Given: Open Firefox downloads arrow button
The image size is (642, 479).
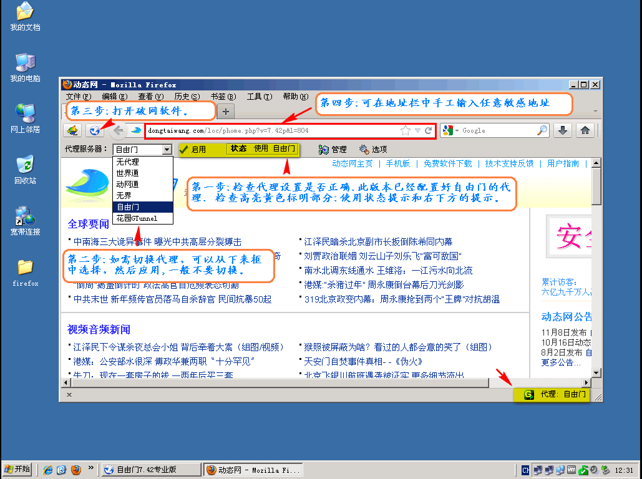Looking at the screenshot, I should pyautogui.click(x=563, y=130).
